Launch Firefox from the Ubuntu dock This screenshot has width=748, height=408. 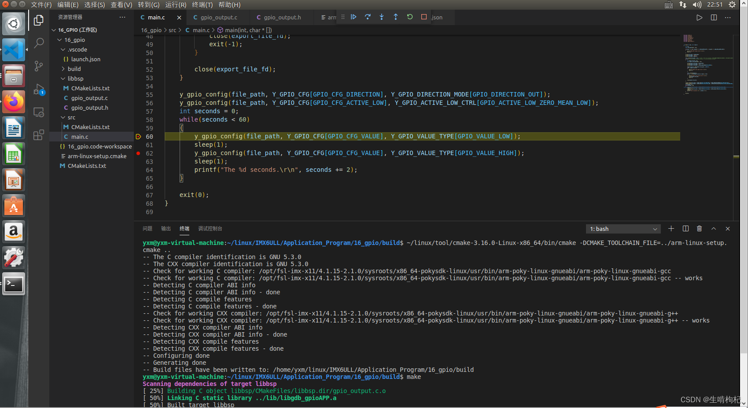[x=14, y=102]
